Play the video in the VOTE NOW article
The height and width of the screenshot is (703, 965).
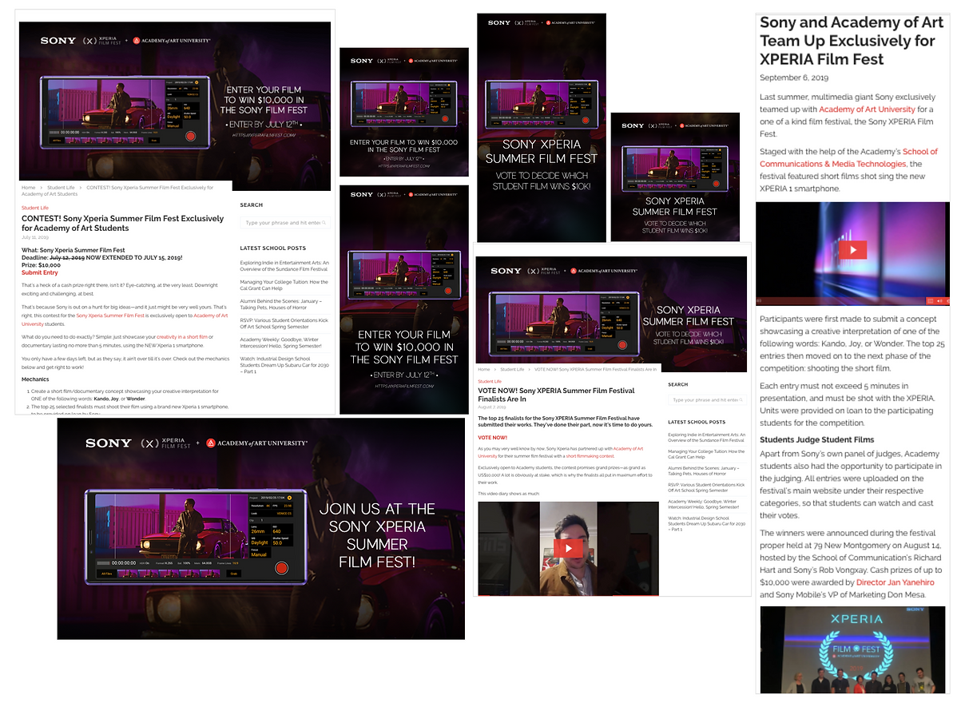(x=569, y=549)
